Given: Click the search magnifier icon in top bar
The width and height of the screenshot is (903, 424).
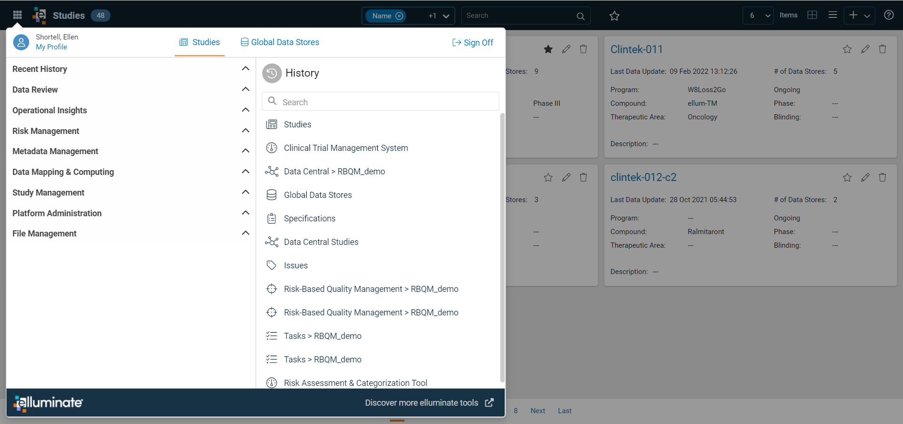Looking at the screenshot, I should click(581, 16).
